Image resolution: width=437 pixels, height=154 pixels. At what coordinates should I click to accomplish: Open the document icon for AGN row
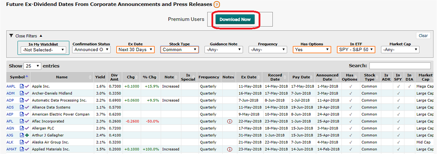(22, 128)
